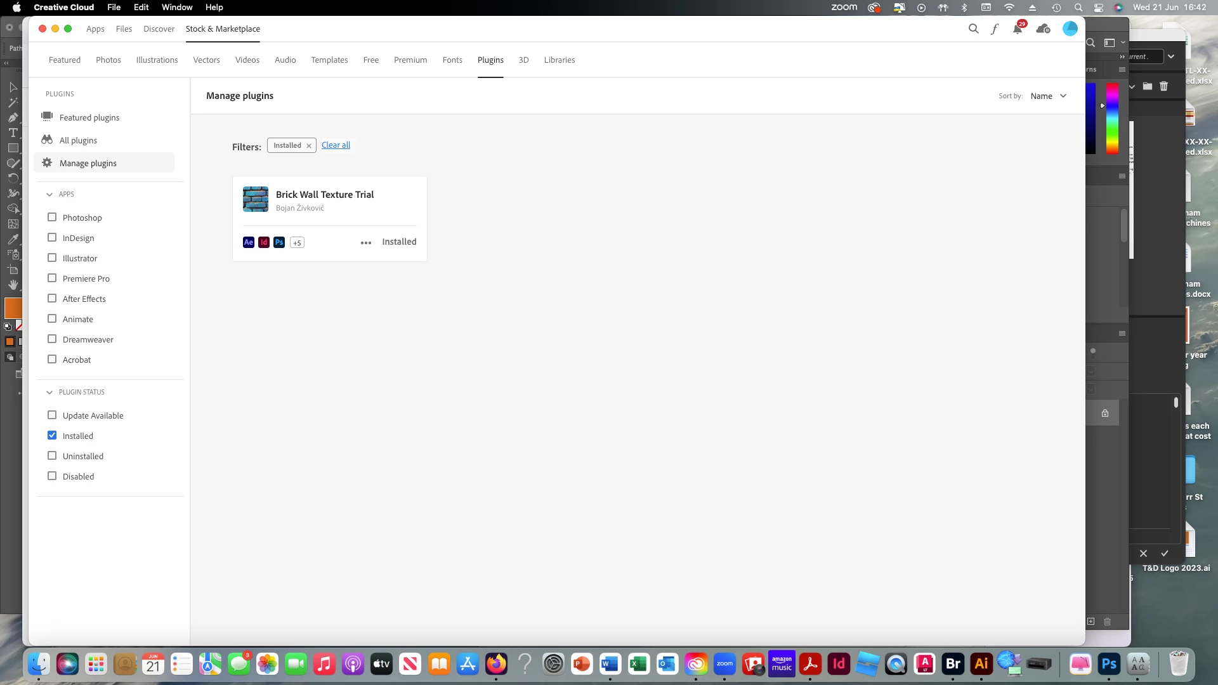Enable the Photoshop app filter checkbox
This screenshot has height=685, width=1218.
[52, 217]
